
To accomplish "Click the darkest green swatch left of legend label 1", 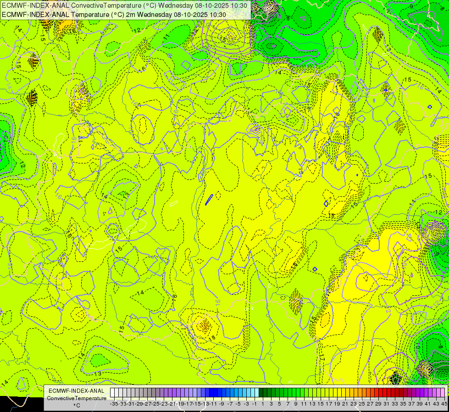I will (x=261, y=393).
